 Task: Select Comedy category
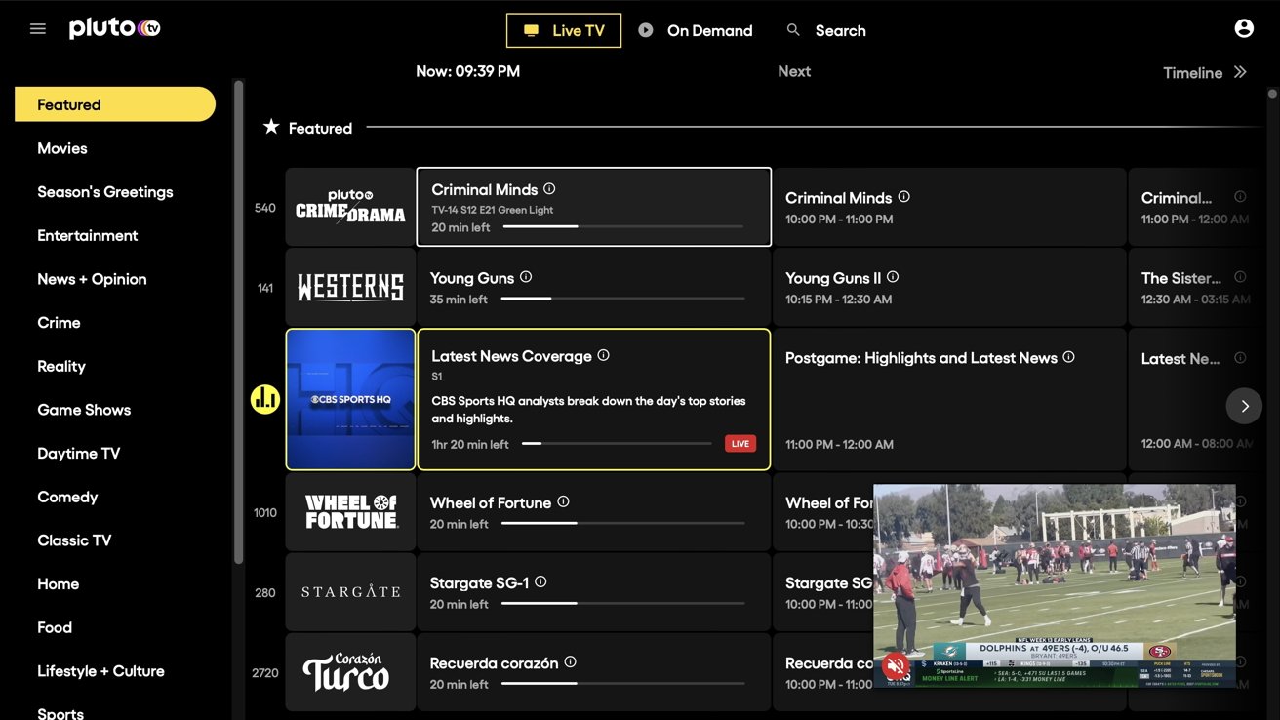[67, 497]
